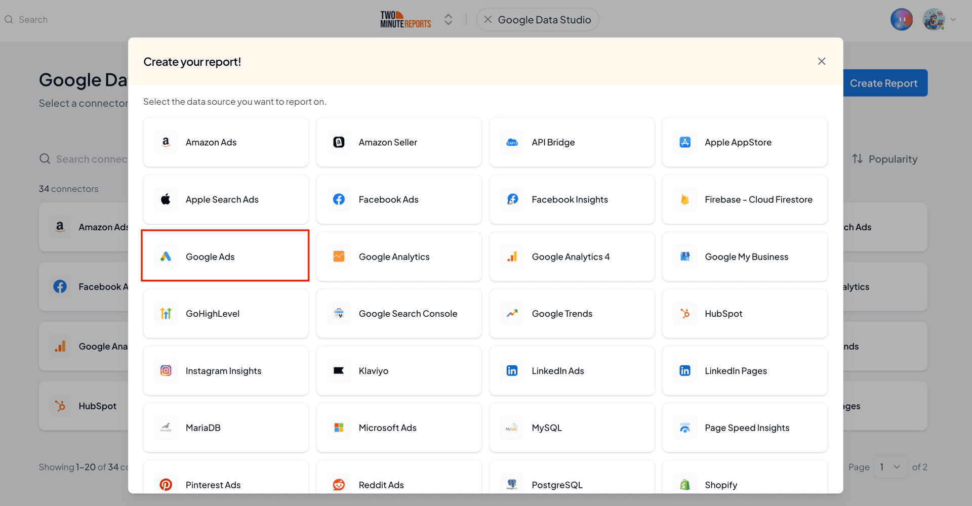Open the page number dropdown

click(x=889, y=467)
